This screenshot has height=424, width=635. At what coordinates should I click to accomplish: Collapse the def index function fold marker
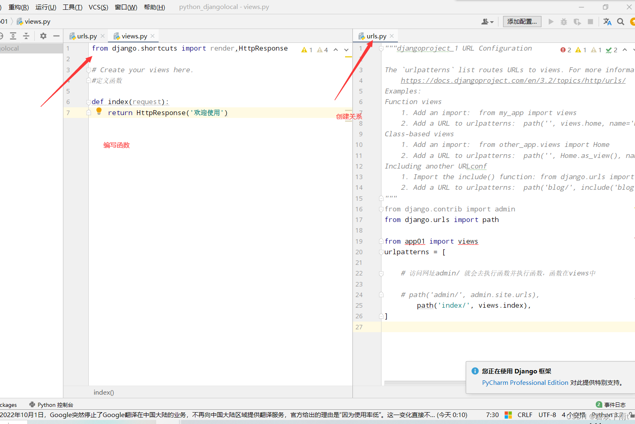pyautogui.click(x=88, y=102)
